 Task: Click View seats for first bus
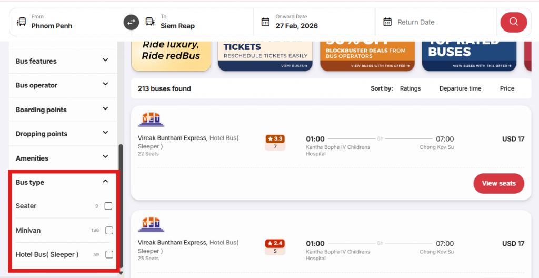[x=498, y=183]
